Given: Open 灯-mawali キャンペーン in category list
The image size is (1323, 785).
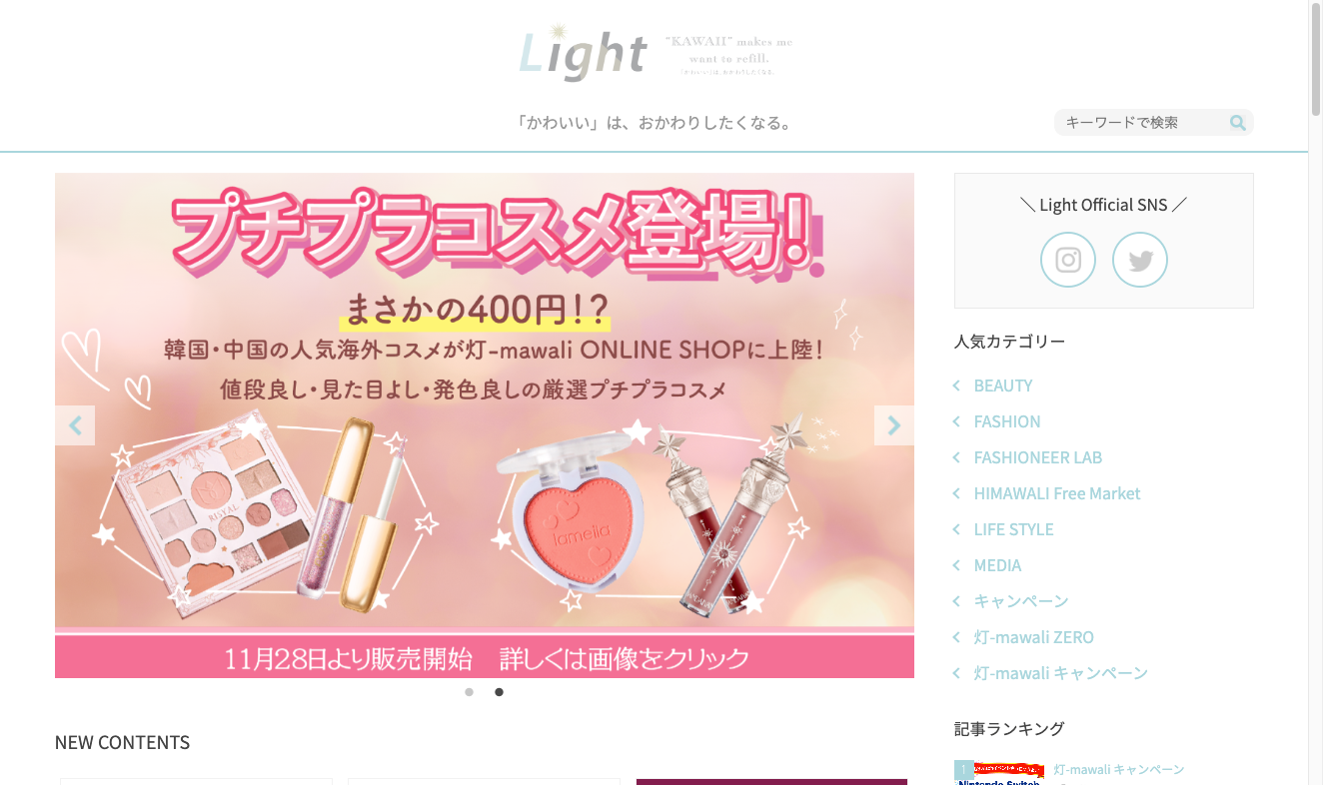Looking at the screenshot, I should point(1061,673).
